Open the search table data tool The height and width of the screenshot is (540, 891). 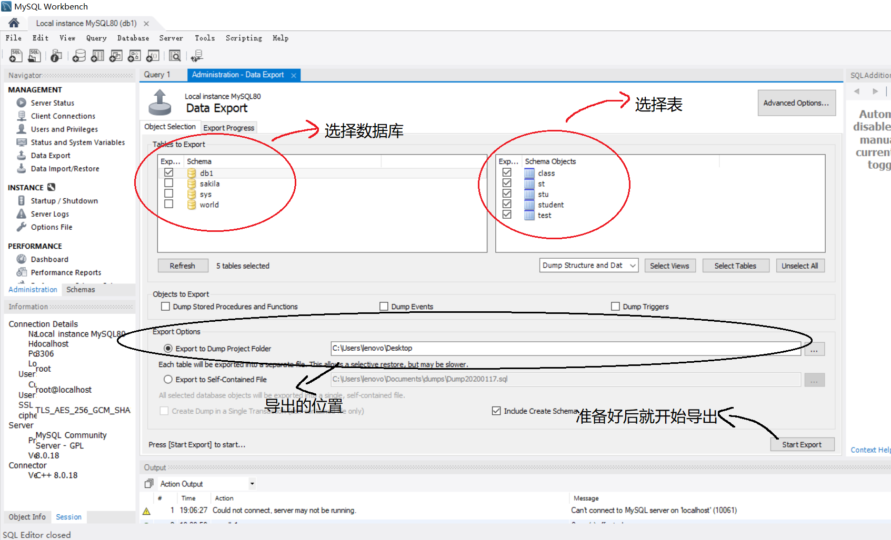point(175,55)
